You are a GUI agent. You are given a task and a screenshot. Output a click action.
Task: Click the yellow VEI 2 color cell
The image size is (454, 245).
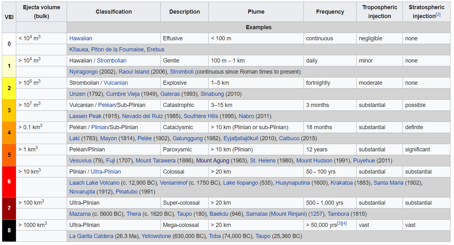(x=9, y=88)
